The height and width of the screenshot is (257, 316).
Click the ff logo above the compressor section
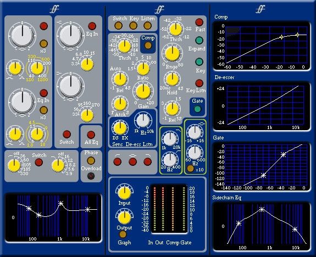[159, 9]
